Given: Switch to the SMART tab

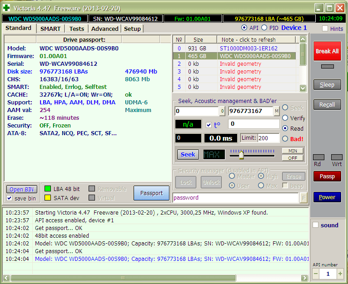Looking at the screenshot, I should (x=50, y=29).
